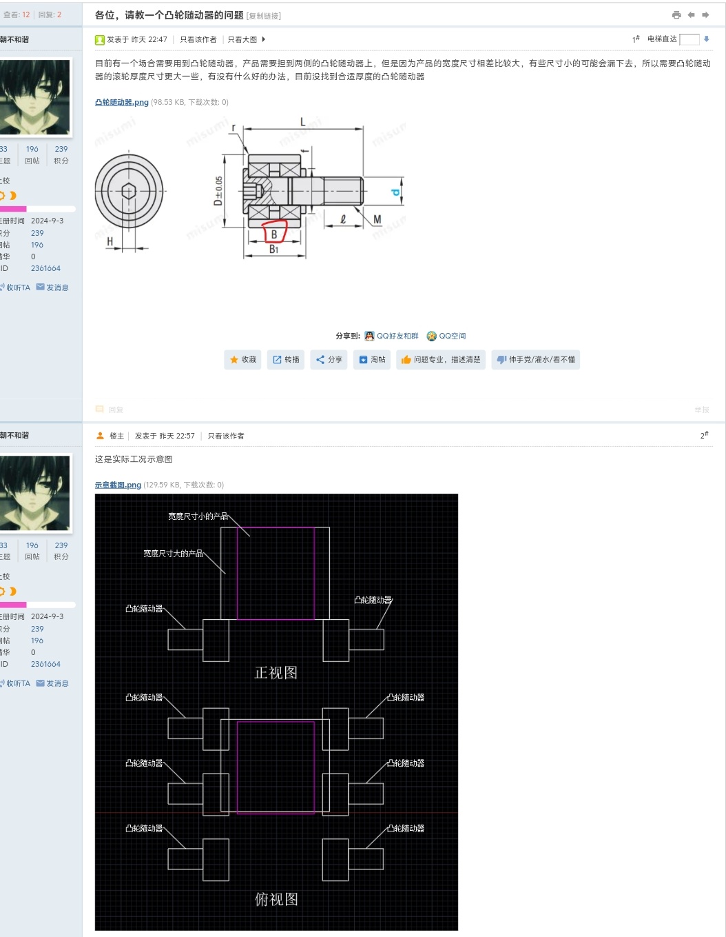Click the 电梯直达 floor number input box
The height and width of the screenshot is (937, 726).
(x=689, y=39)
